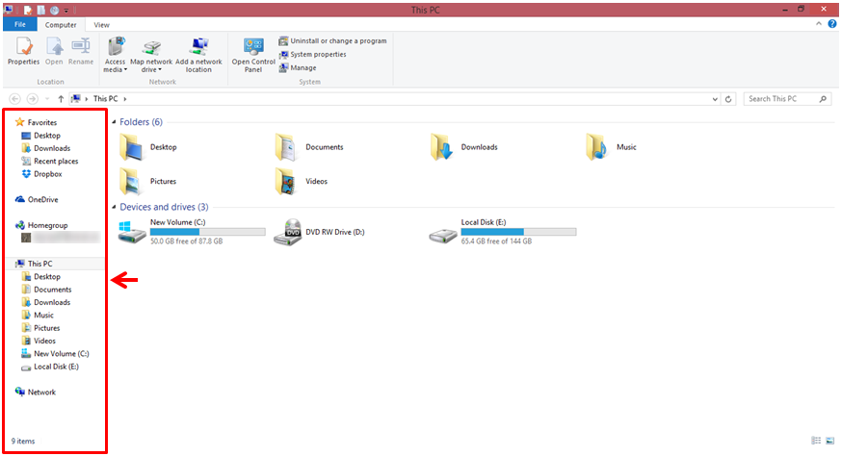Collapse the ribbon with the chevron

(x=819, y=24)
